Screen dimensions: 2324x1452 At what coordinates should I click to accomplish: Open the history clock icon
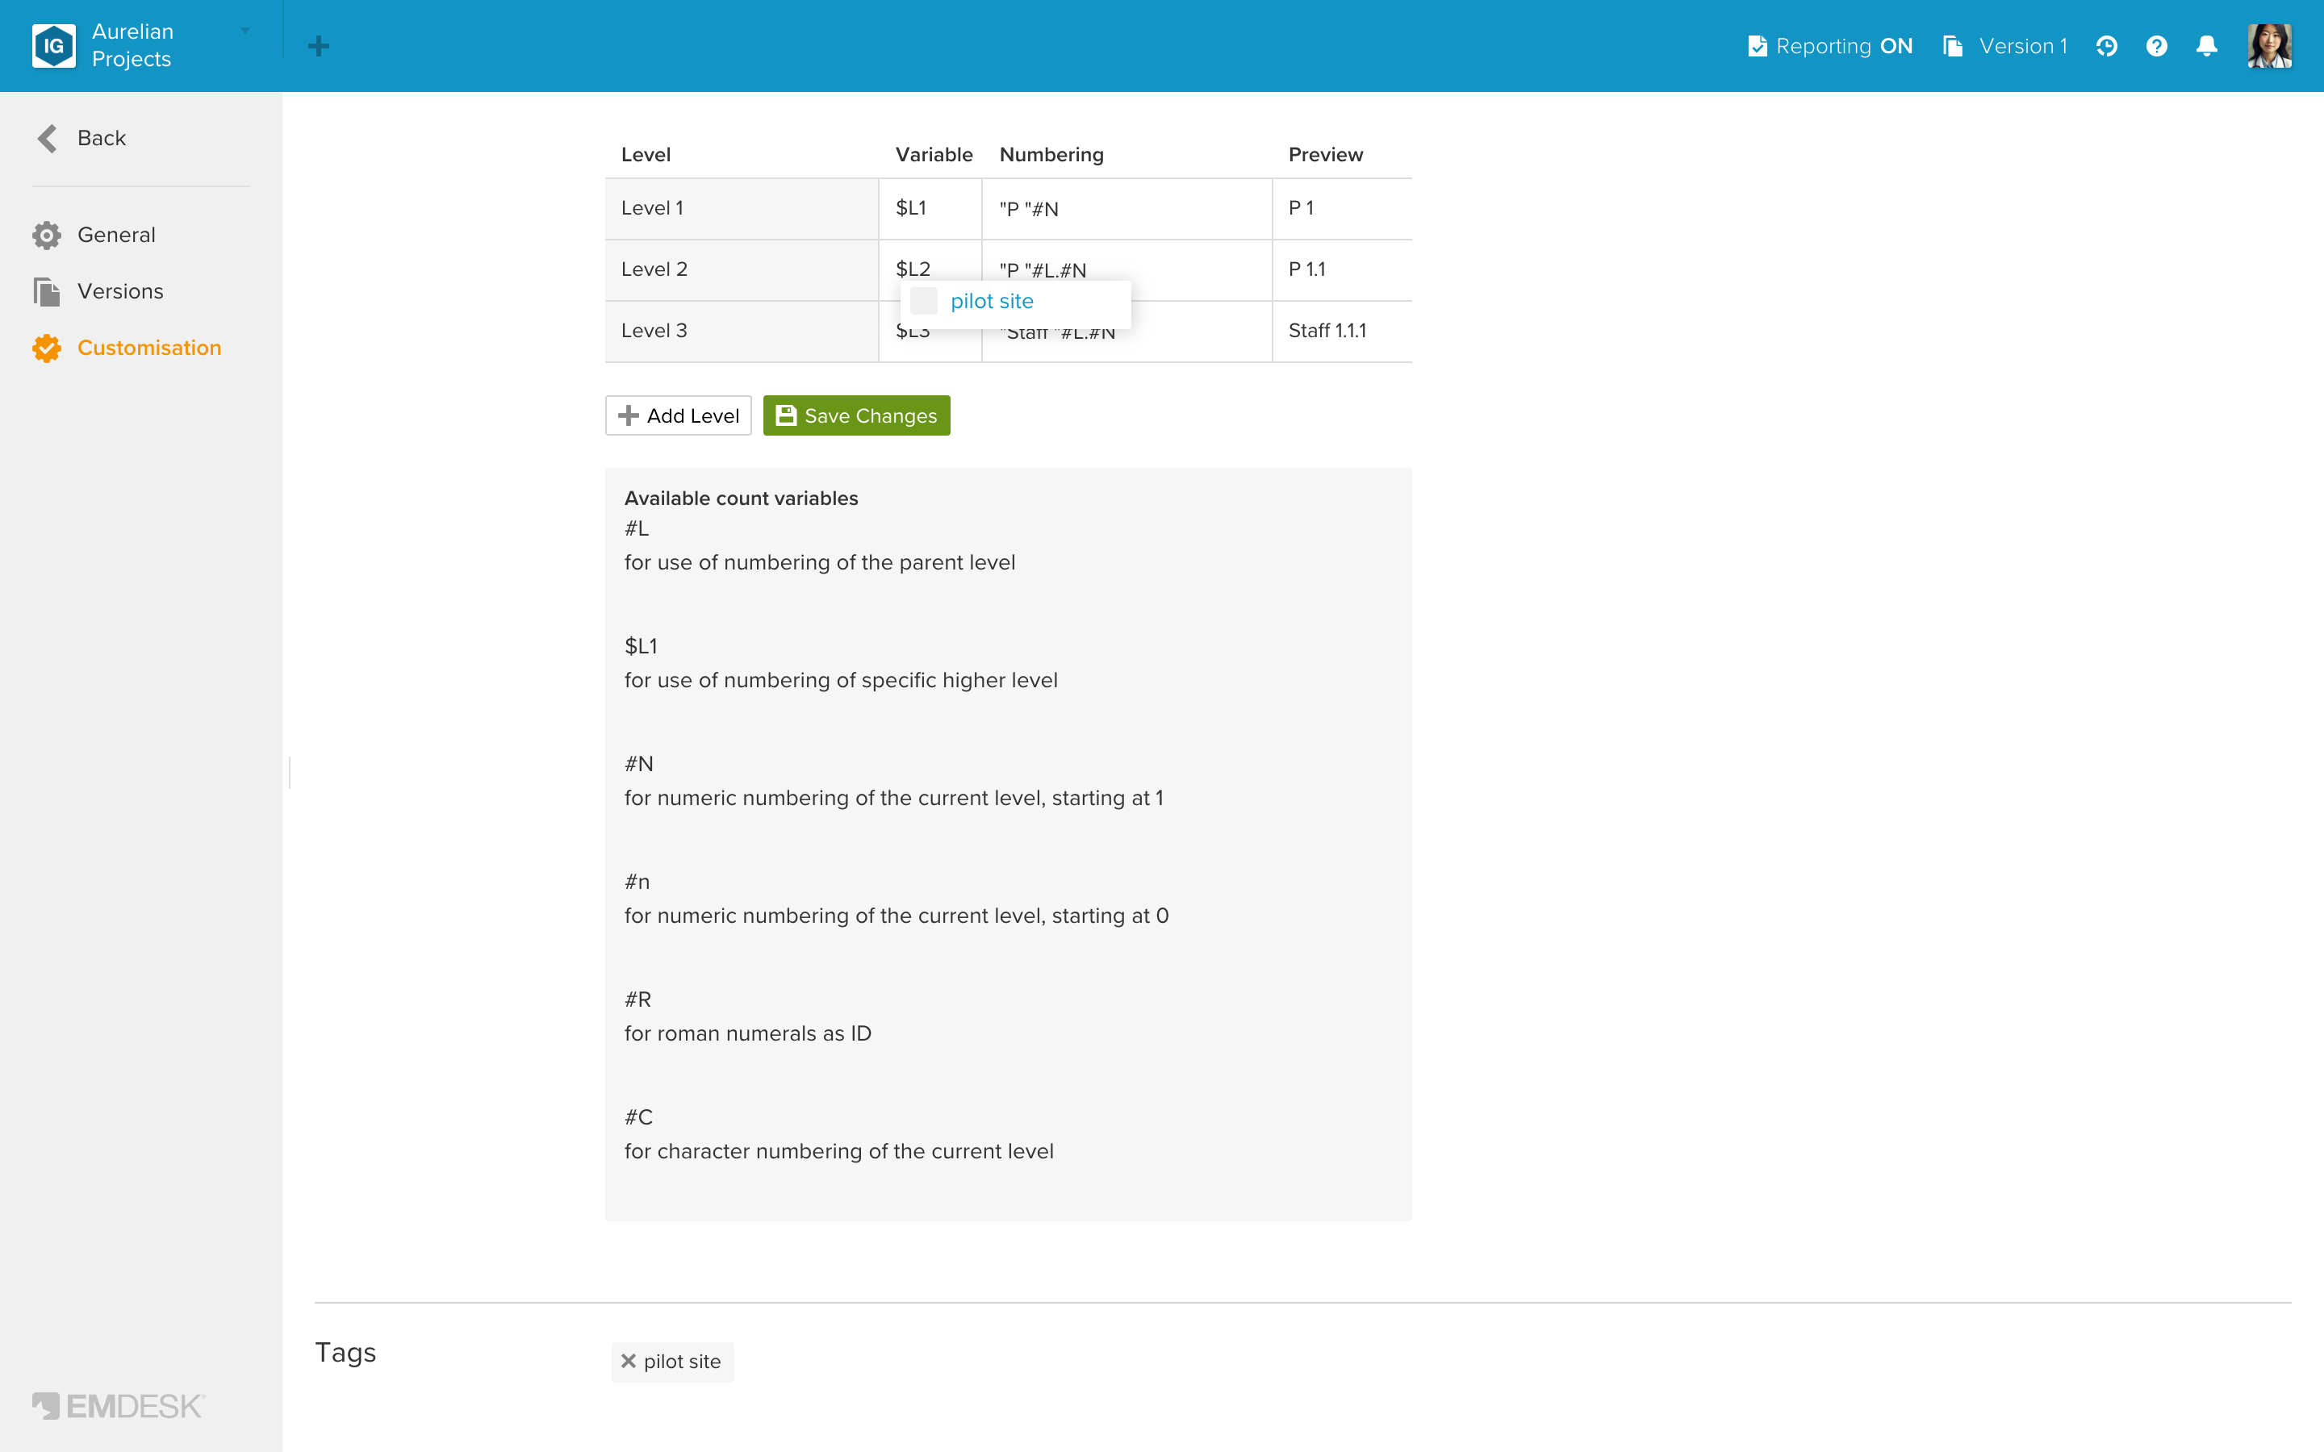tap(2106, 46)
